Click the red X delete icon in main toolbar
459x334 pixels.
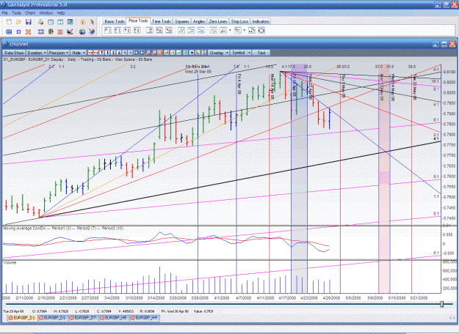point(28,31)
